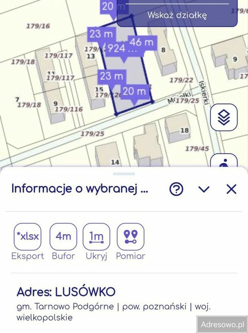The height and width of the screenshot is (333, 248).
Task: Export parcel data via *xlsx button
Action: point(28,237)
